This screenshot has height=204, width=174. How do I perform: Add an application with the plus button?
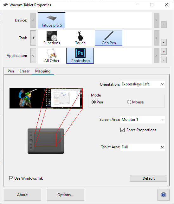tap(164, 52)
